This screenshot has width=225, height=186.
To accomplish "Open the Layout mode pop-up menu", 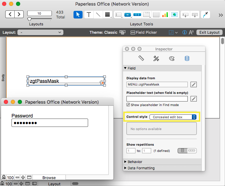I will [54, 184].
